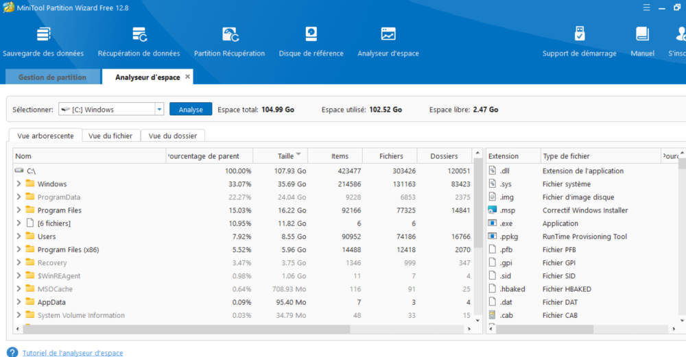Sort by the Taille column header
The width and height of the screenshot is (686, 357).
point(285,156)
